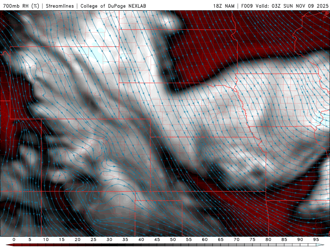Click the "25" label on the color scale
The height and width of the screenshot is (247, 330).
pos(94,240)
